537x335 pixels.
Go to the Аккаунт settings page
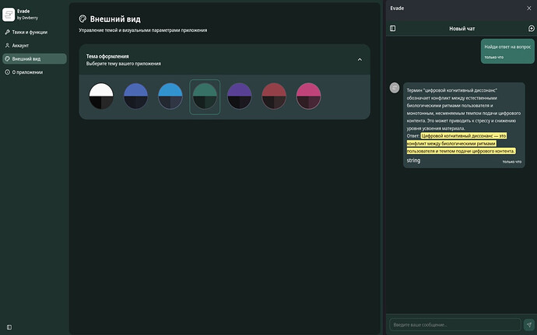click(x=21, y=45)
